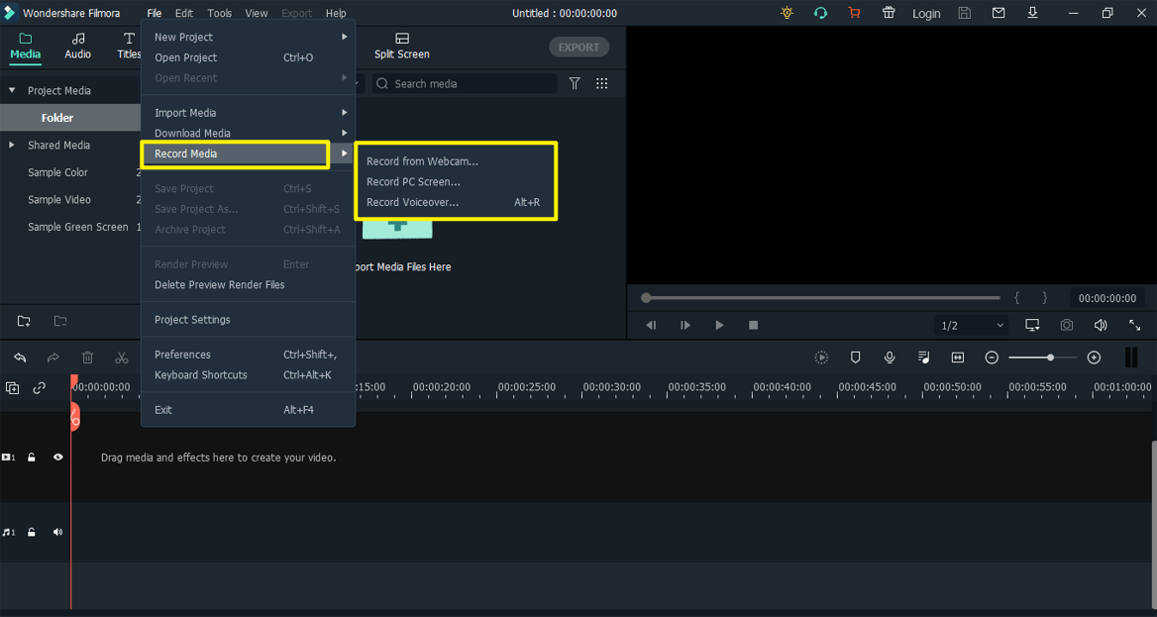Click the save project disk icon
Image resolution: width=1157 pixels, height=617 pixels.
point(965,13)
